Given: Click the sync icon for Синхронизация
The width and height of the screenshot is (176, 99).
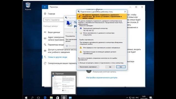Looking at the screenshot, I should click(x=45, y=63).
